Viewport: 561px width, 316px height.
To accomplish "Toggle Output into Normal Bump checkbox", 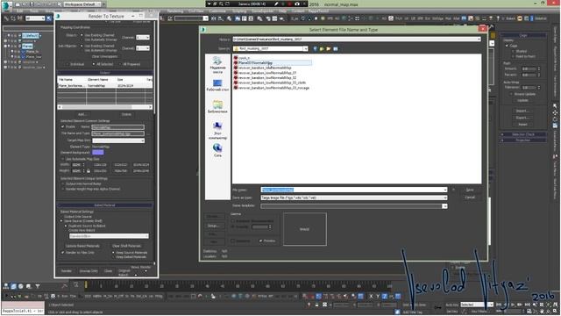I will (62, 183).
